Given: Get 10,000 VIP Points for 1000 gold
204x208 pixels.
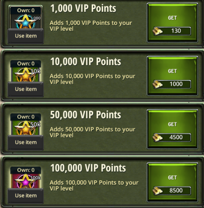Looking at the screenshot, I should 172,76.
